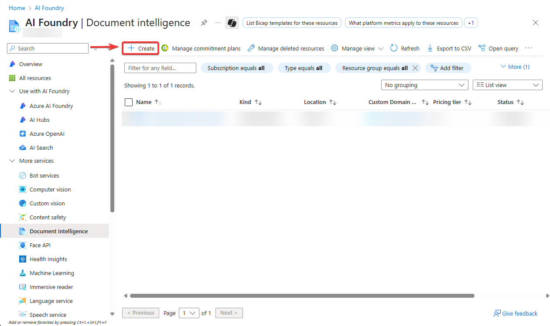Refresh the resource list

tap(405, 48)
